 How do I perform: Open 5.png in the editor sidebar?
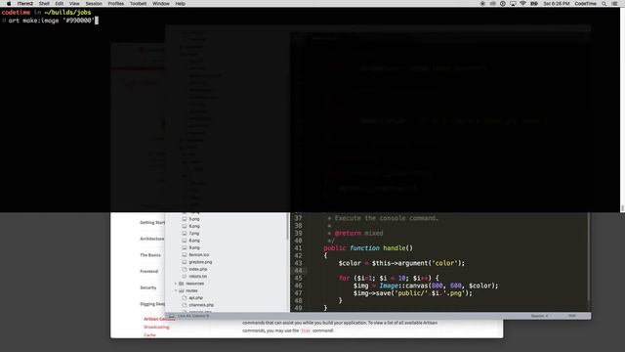(194, 219)
